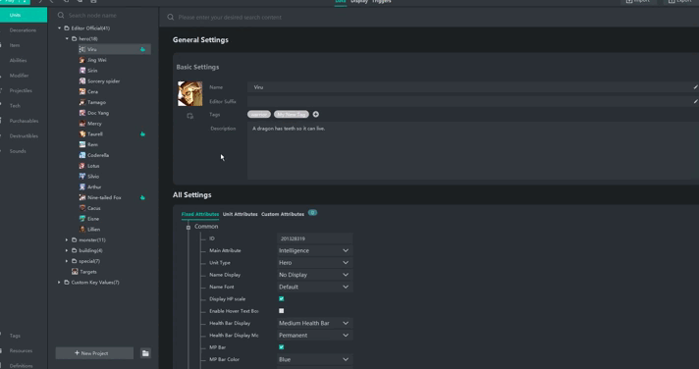
Task: Toggle the Display HP scale checkbox
Action: pos(282,298)
